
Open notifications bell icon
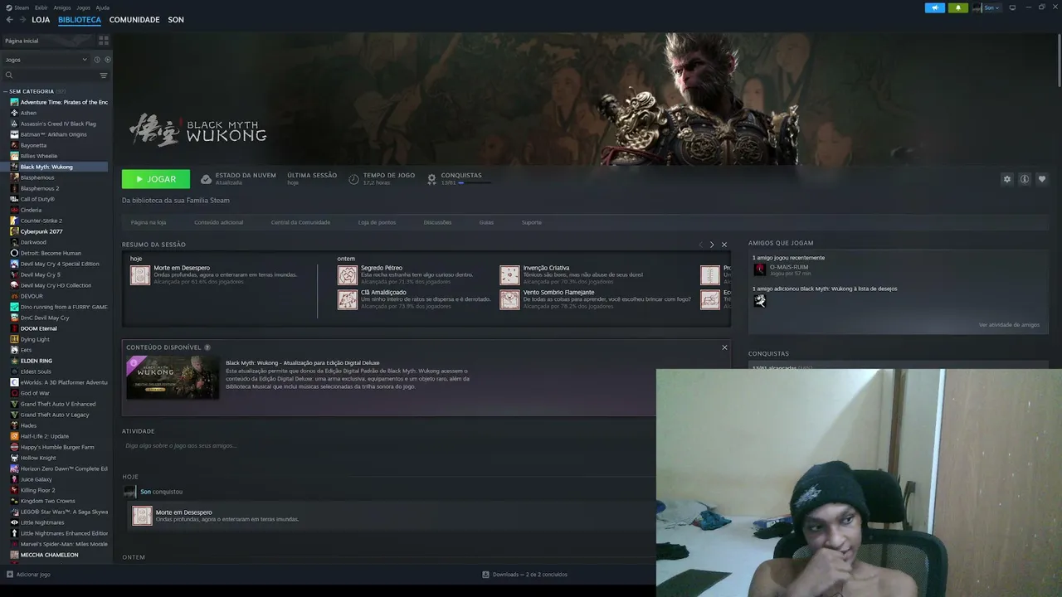click(x=958, y=7)
